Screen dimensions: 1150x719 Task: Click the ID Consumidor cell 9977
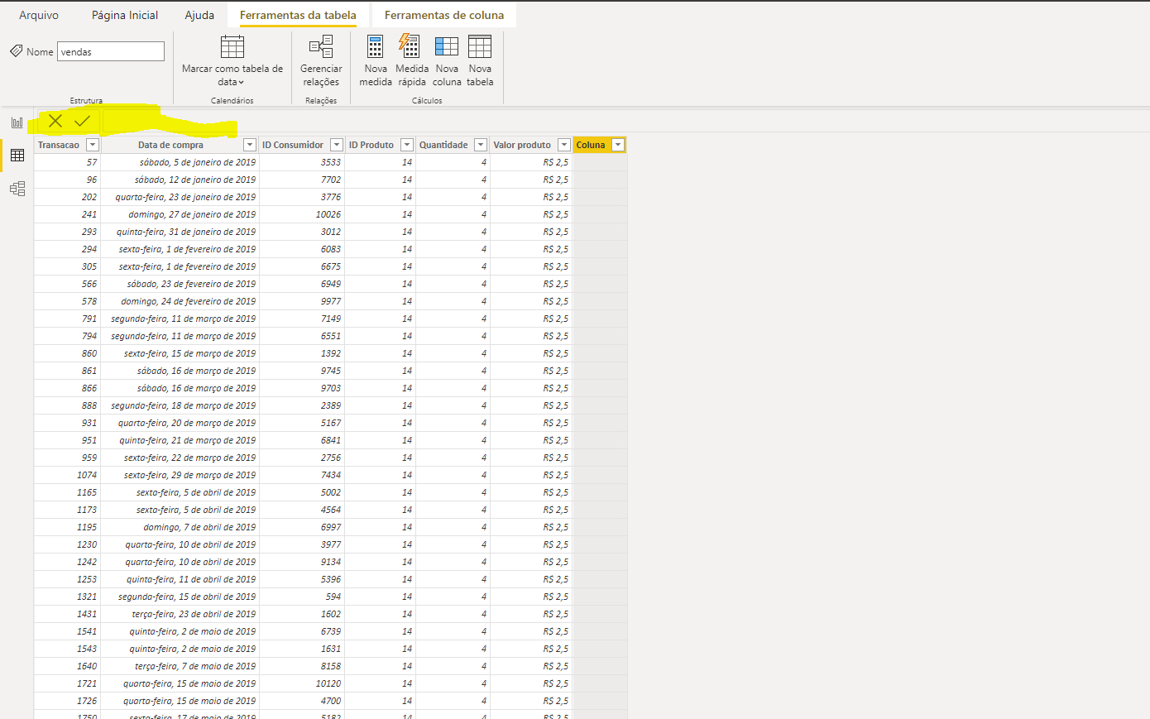pos(302,301)
